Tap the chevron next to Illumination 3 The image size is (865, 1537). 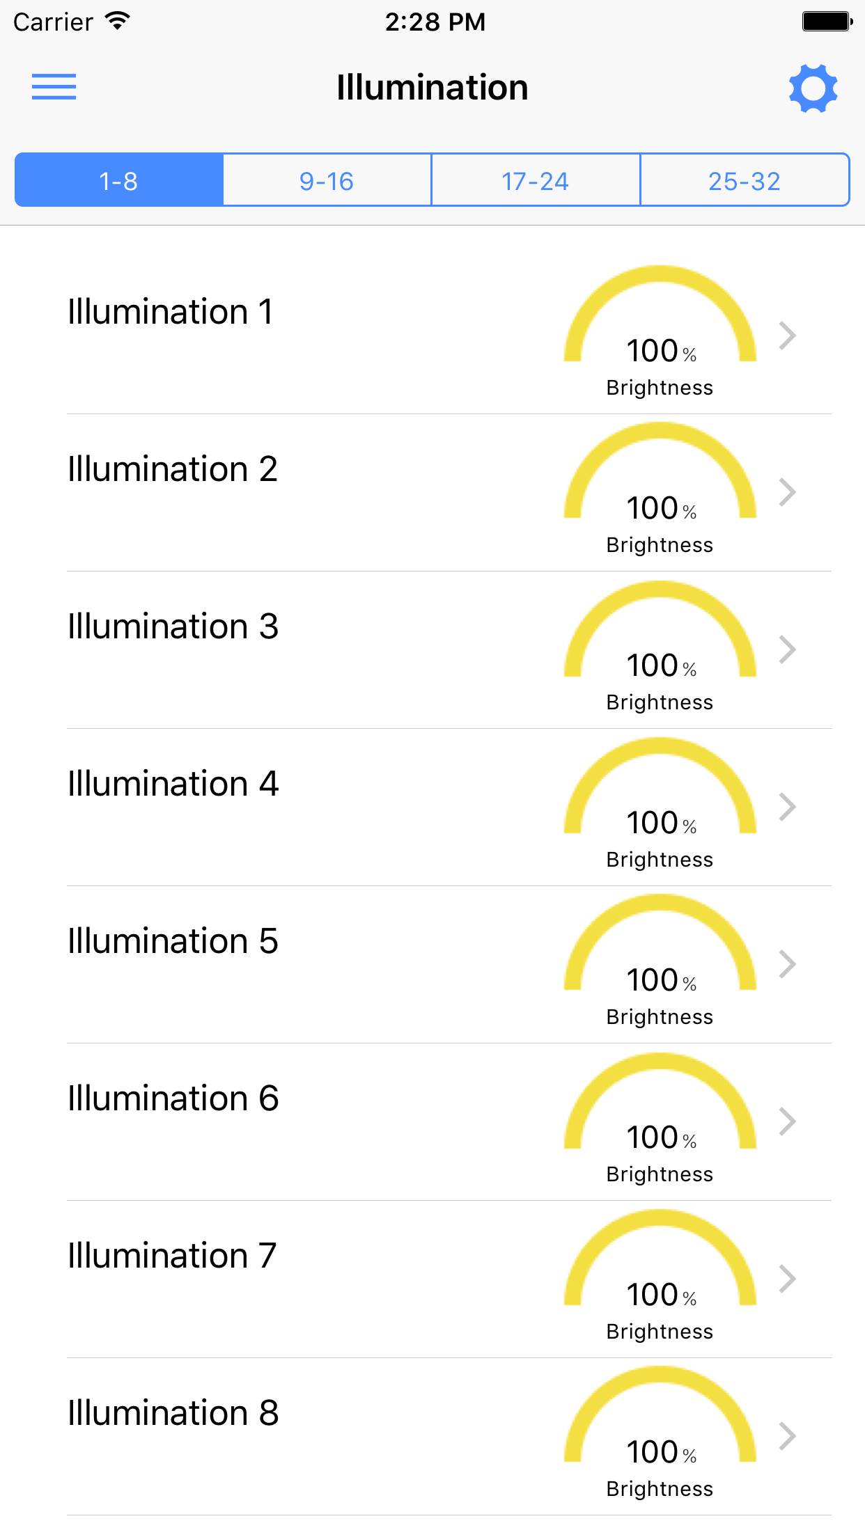click(x=788, y=650)
